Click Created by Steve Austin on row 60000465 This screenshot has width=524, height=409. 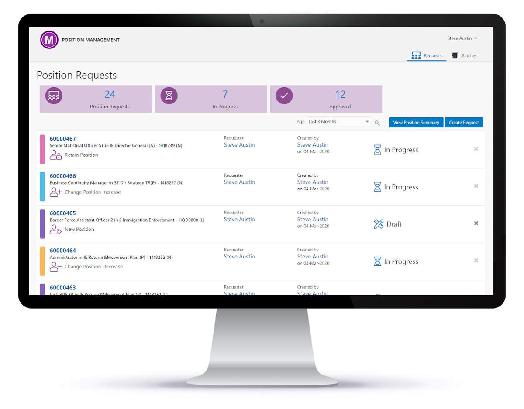click(313, 220)
